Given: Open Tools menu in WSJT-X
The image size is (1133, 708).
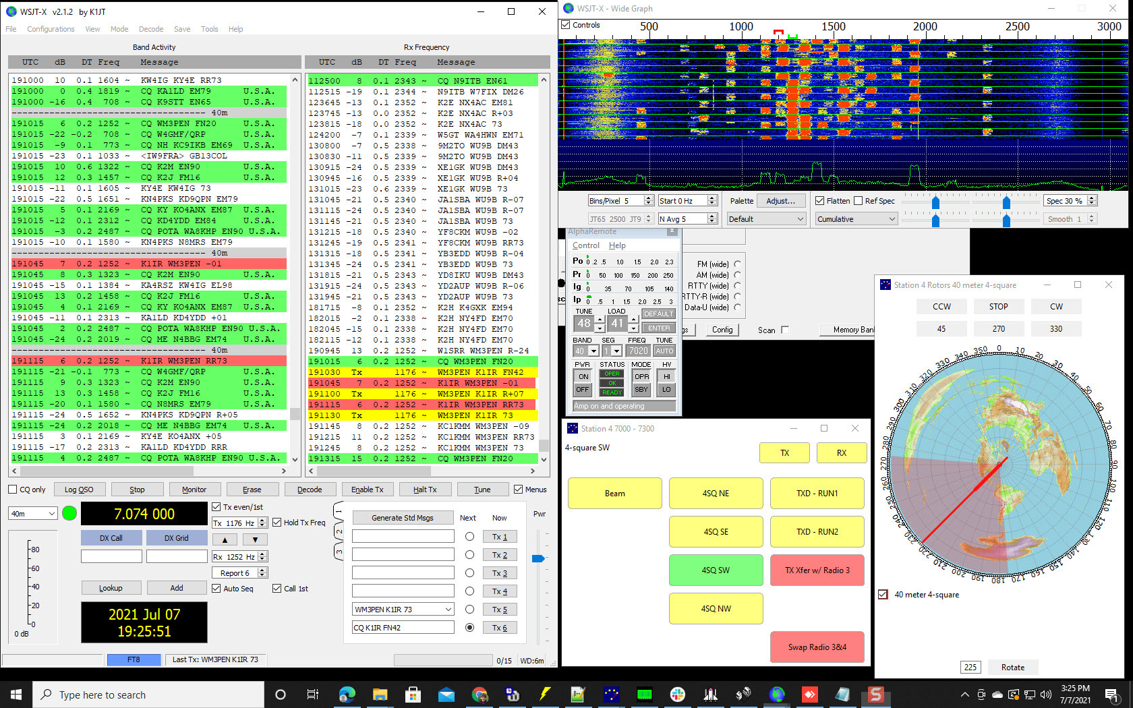Looking at the screenshot, I should point(209,29).
